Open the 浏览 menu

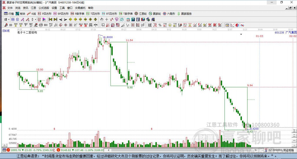click(x=18, y=8)
